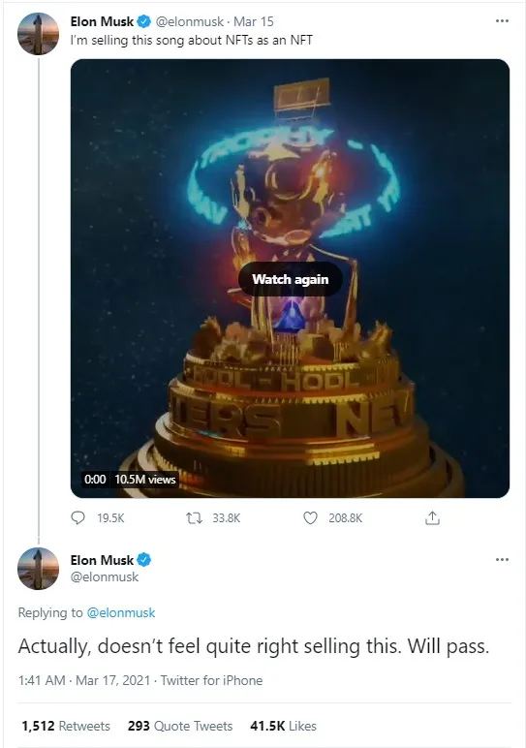
Task: Open the share icon under the video
Action: tap(432, 517)
